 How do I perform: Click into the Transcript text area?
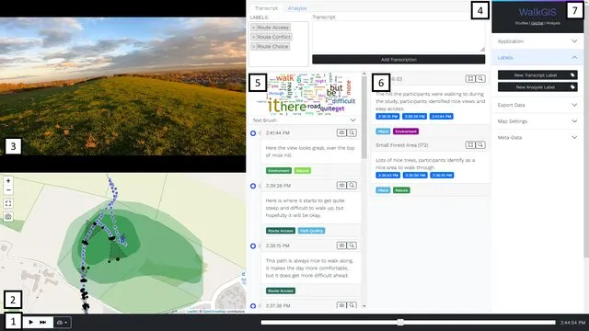(398, 37)
